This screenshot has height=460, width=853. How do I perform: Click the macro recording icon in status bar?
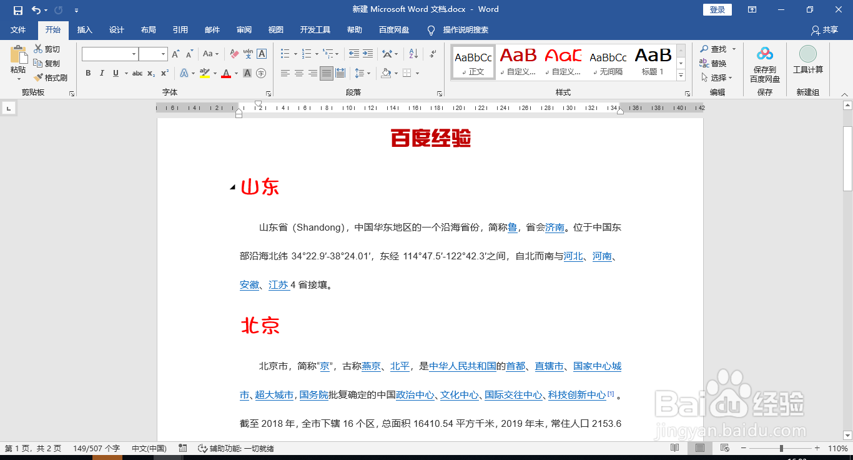[182, 448]
